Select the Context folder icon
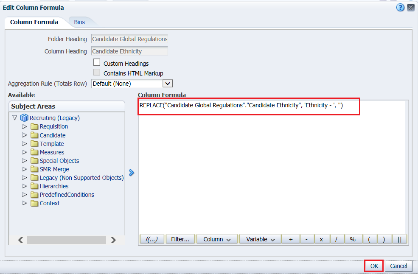 (34, 203)
